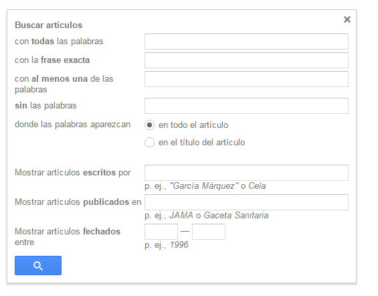Click the 'Mostrar artículos fechados entre' label
Screen dimensions: 378x296
tap(68, 236)
